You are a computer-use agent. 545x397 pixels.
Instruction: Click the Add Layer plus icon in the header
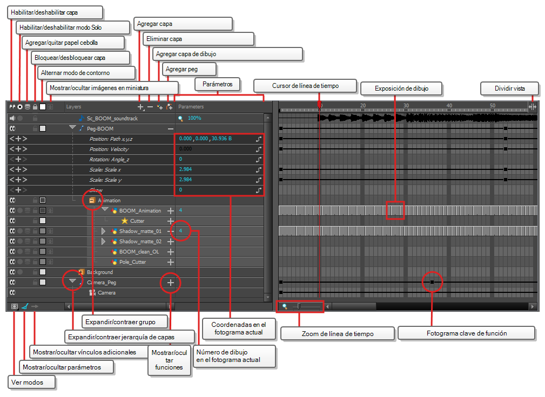[140, 107]
